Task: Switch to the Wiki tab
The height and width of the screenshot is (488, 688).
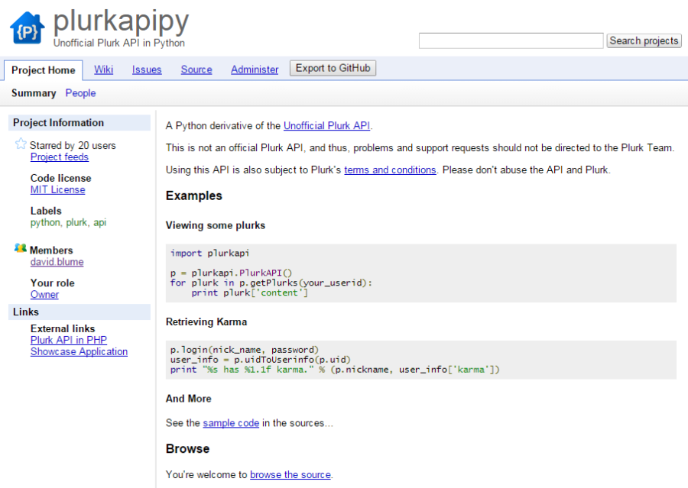Action: tap(103, 69)
